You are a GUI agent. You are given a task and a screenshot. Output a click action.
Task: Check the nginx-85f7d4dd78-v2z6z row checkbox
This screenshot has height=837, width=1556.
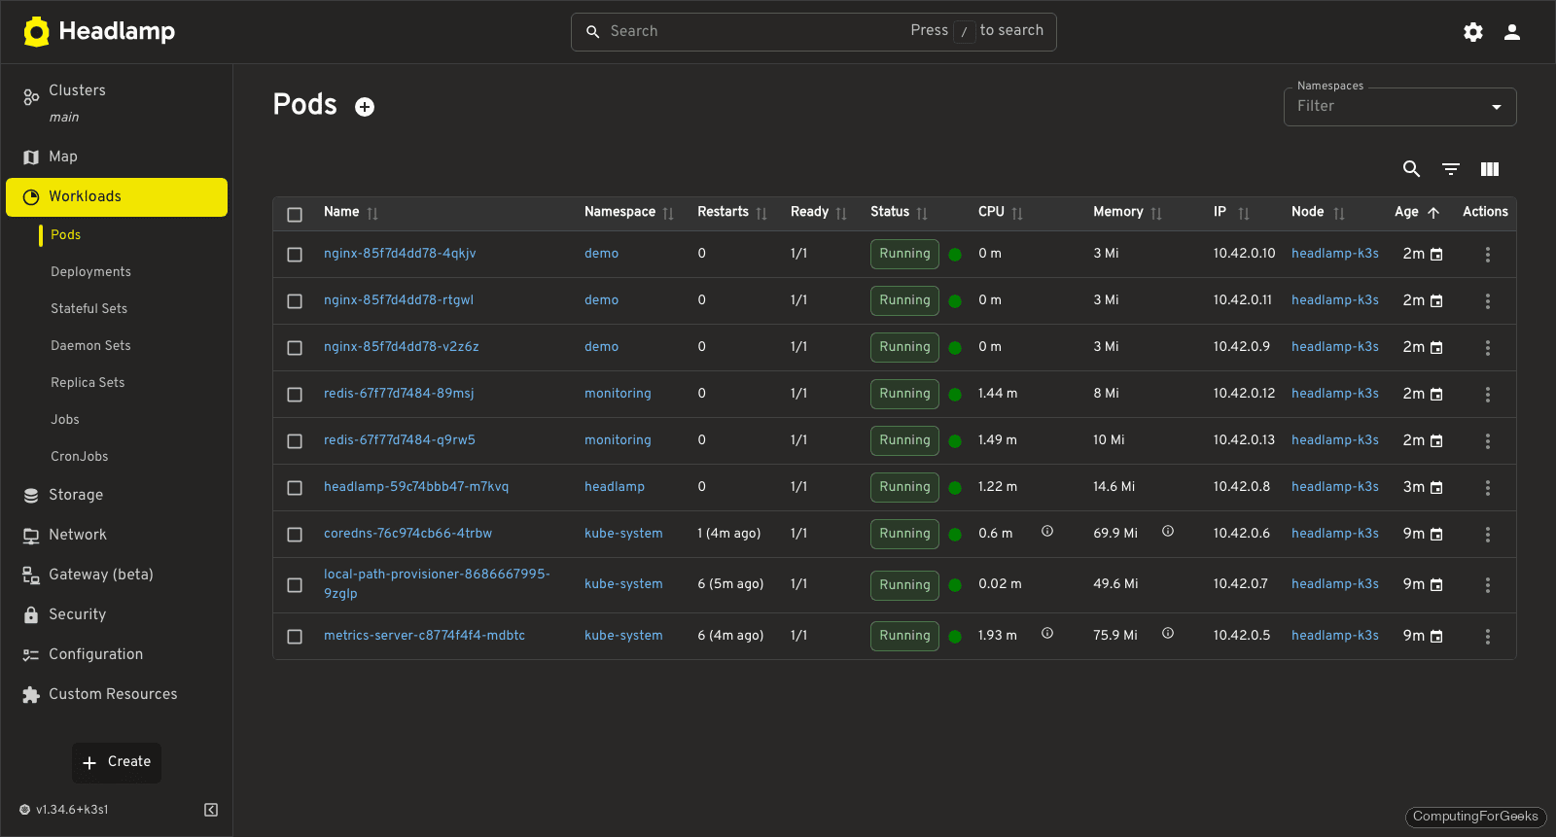click(295, 348)
